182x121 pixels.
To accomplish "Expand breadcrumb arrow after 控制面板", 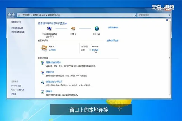I will pyautogui.click(x=31, y=15).
